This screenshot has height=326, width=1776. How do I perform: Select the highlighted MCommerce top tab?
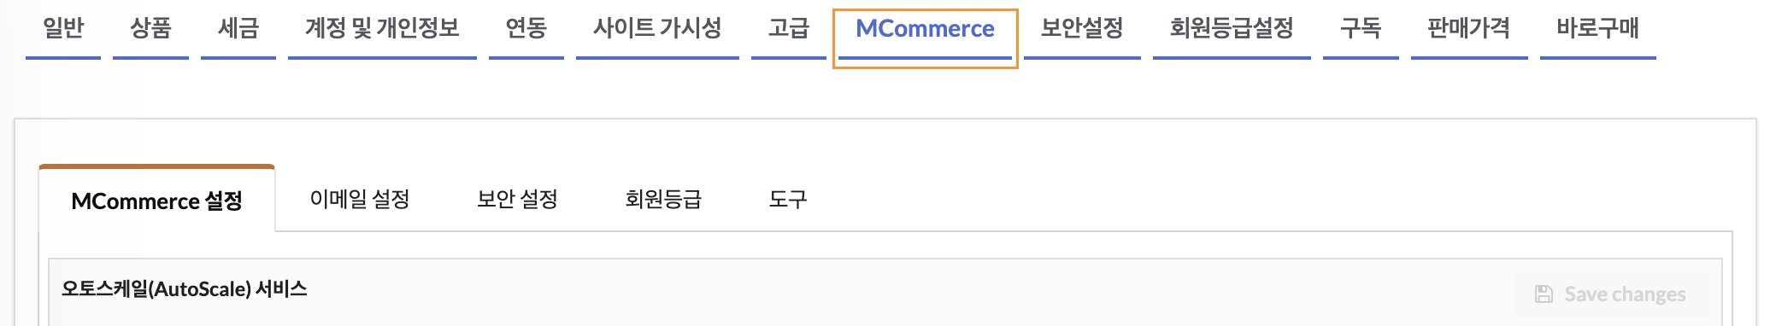pos(925,31)
